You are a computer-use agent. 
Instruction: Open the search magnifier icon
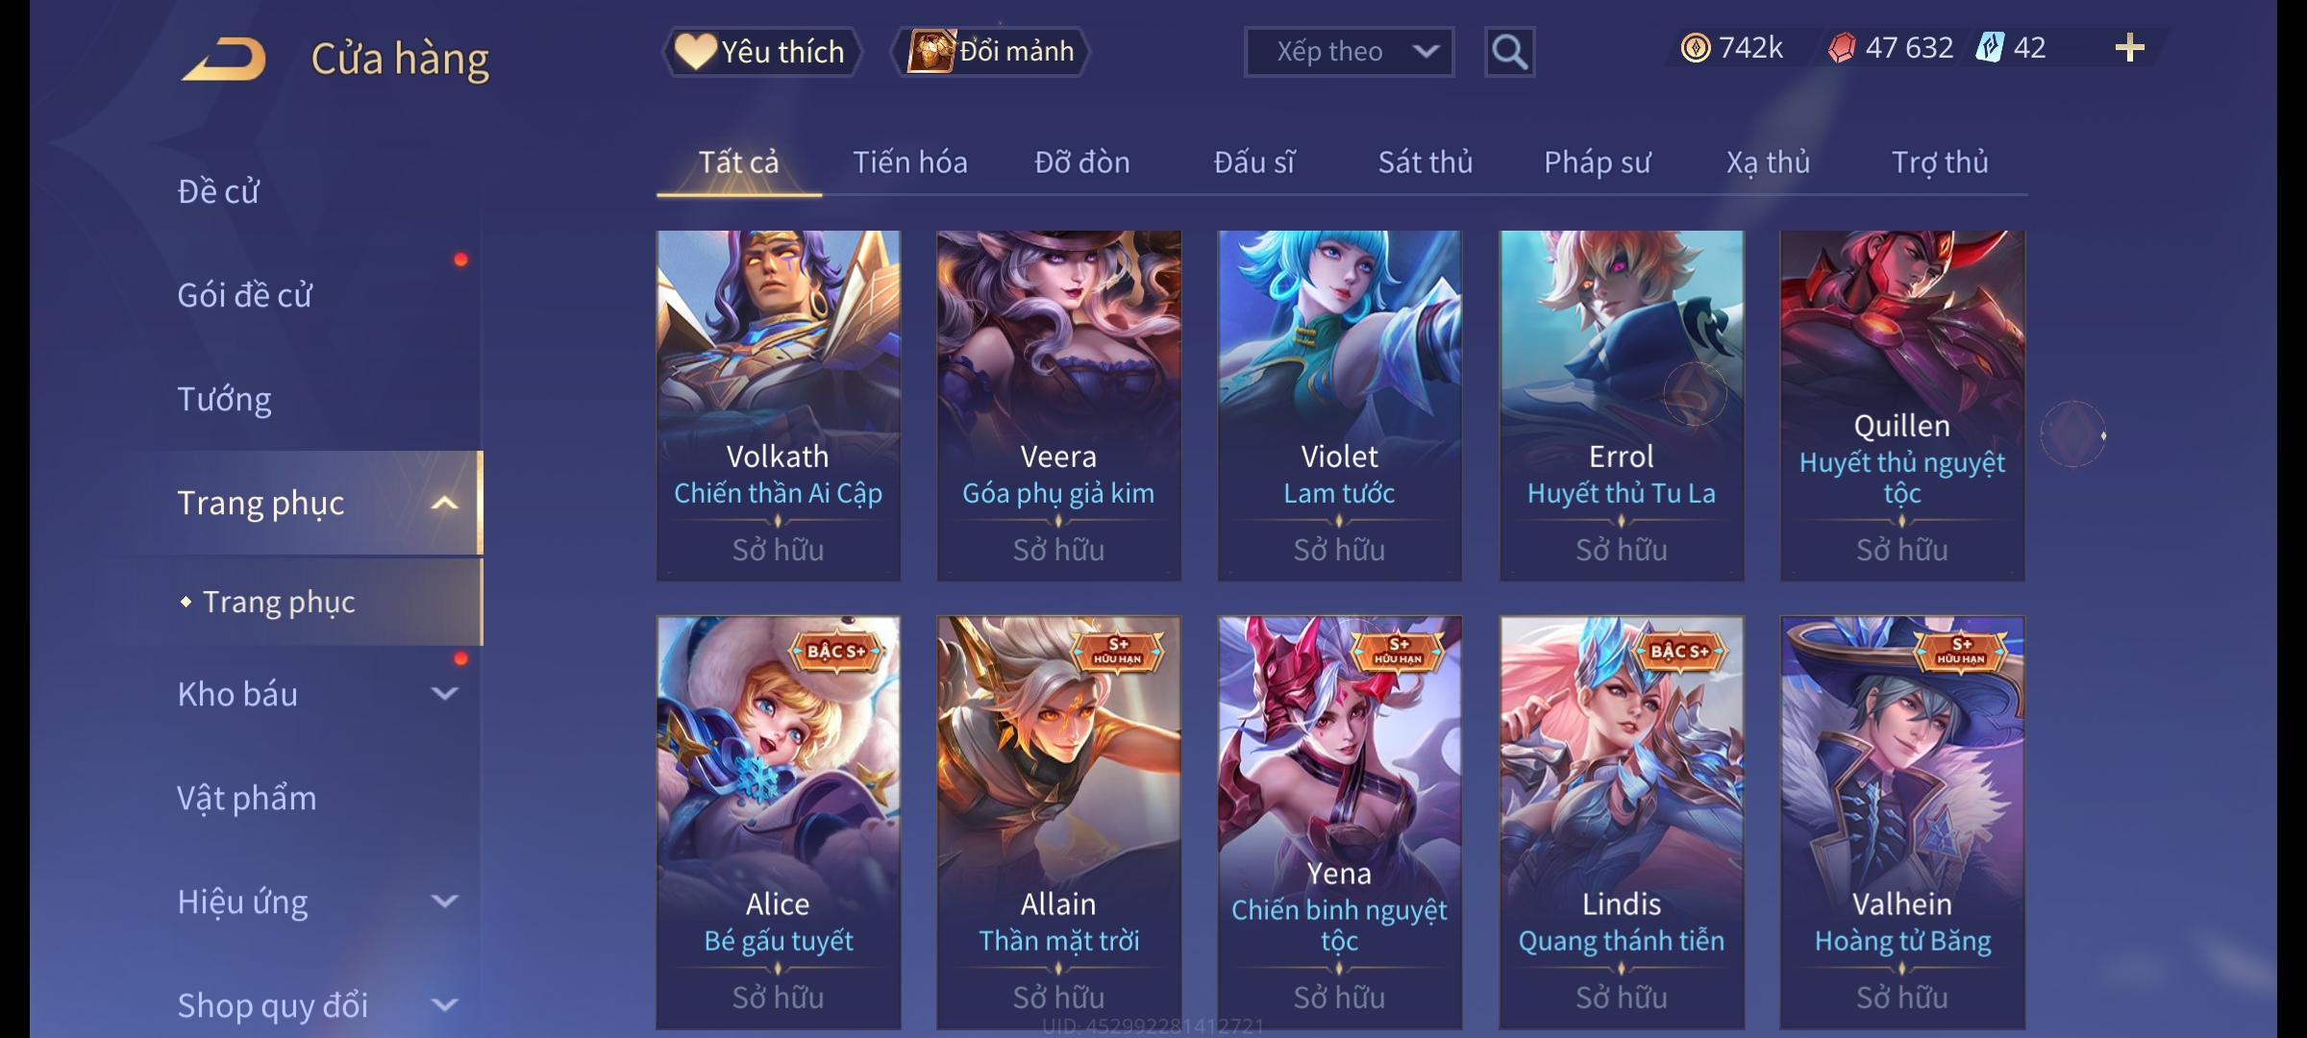(1509, 52)
